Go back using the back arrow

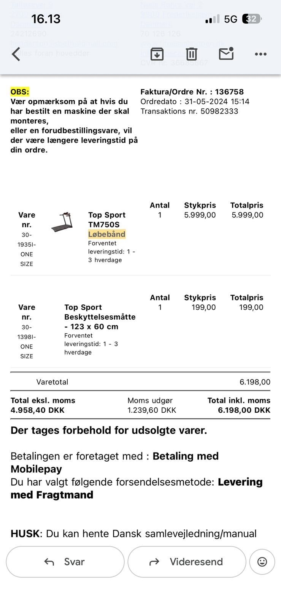coord(16,54)
